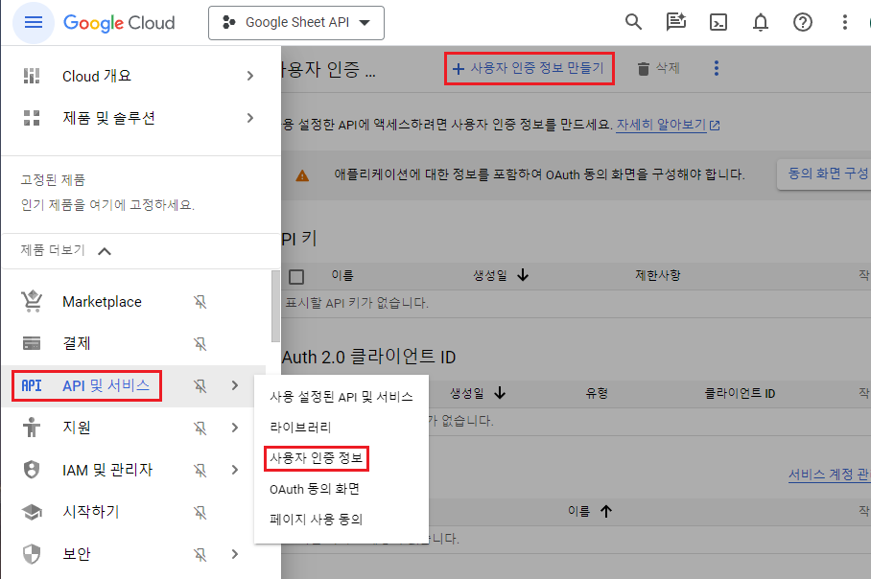Pin the IAM 및 관리자 product
871x579 pixels.
click(200, 470)
